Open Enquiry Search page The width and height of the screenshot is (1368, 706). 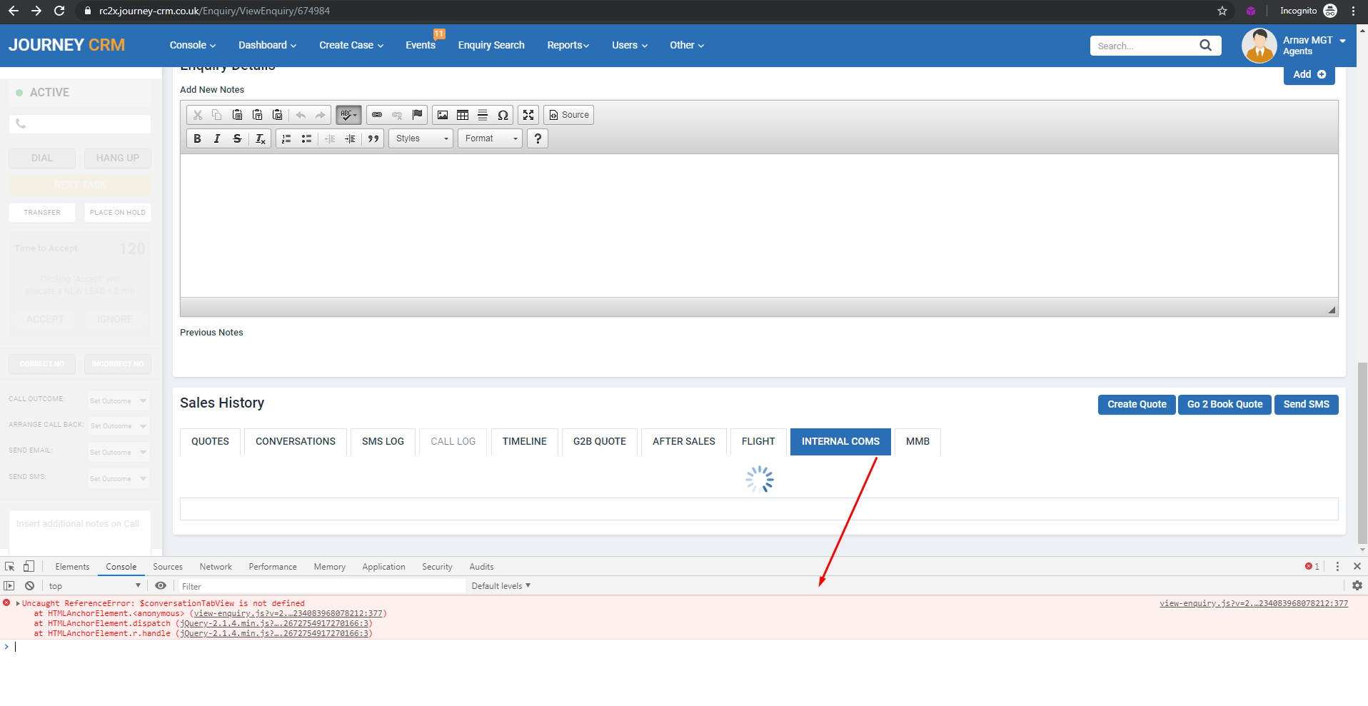(x=491, y=45)
